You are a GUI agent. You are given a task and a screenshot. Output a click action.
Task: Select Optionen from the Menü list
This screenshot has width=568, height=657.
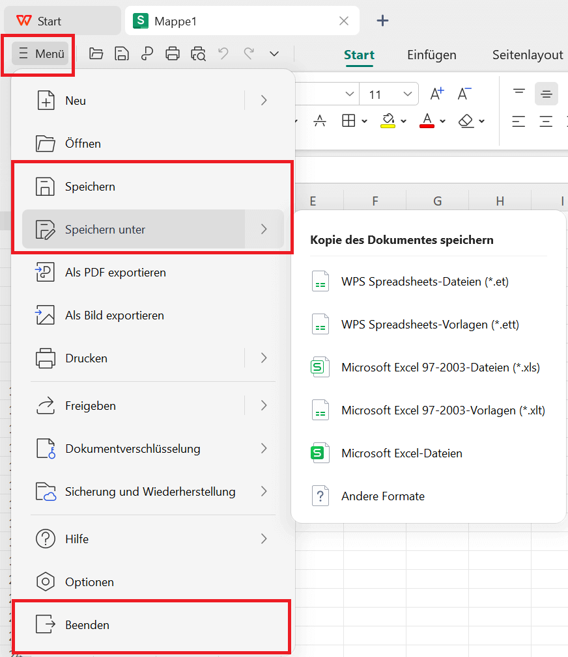click(x=90, y=582)
